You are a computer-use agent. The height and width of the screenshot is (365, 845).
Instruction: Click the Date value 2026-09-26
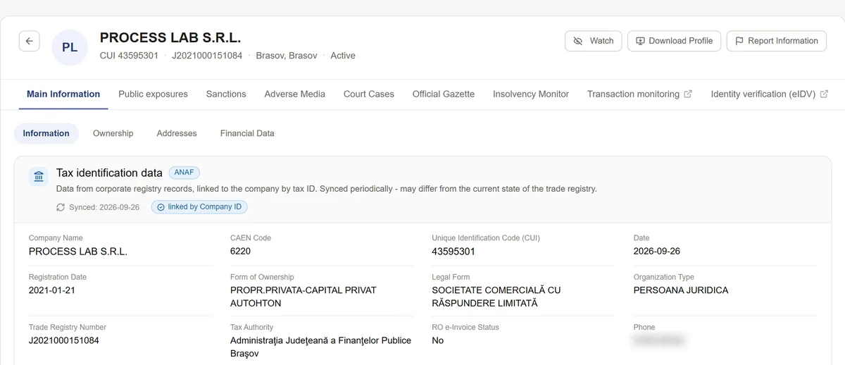tap(657, 251)
